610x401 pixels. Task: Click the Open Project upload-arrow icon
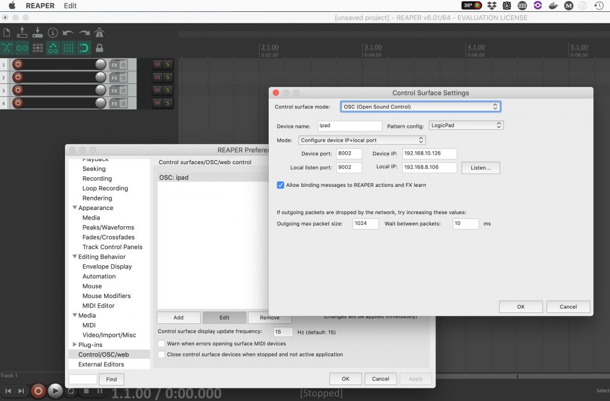[22, 33]
